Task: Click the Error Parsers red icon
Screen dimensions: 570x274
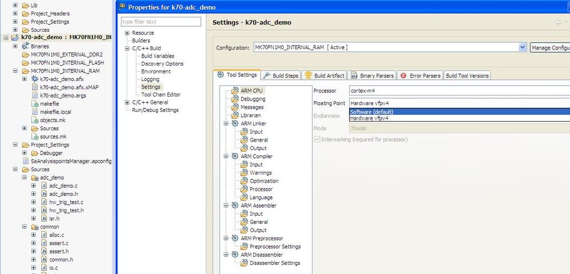Action: (x=403, y=76)
